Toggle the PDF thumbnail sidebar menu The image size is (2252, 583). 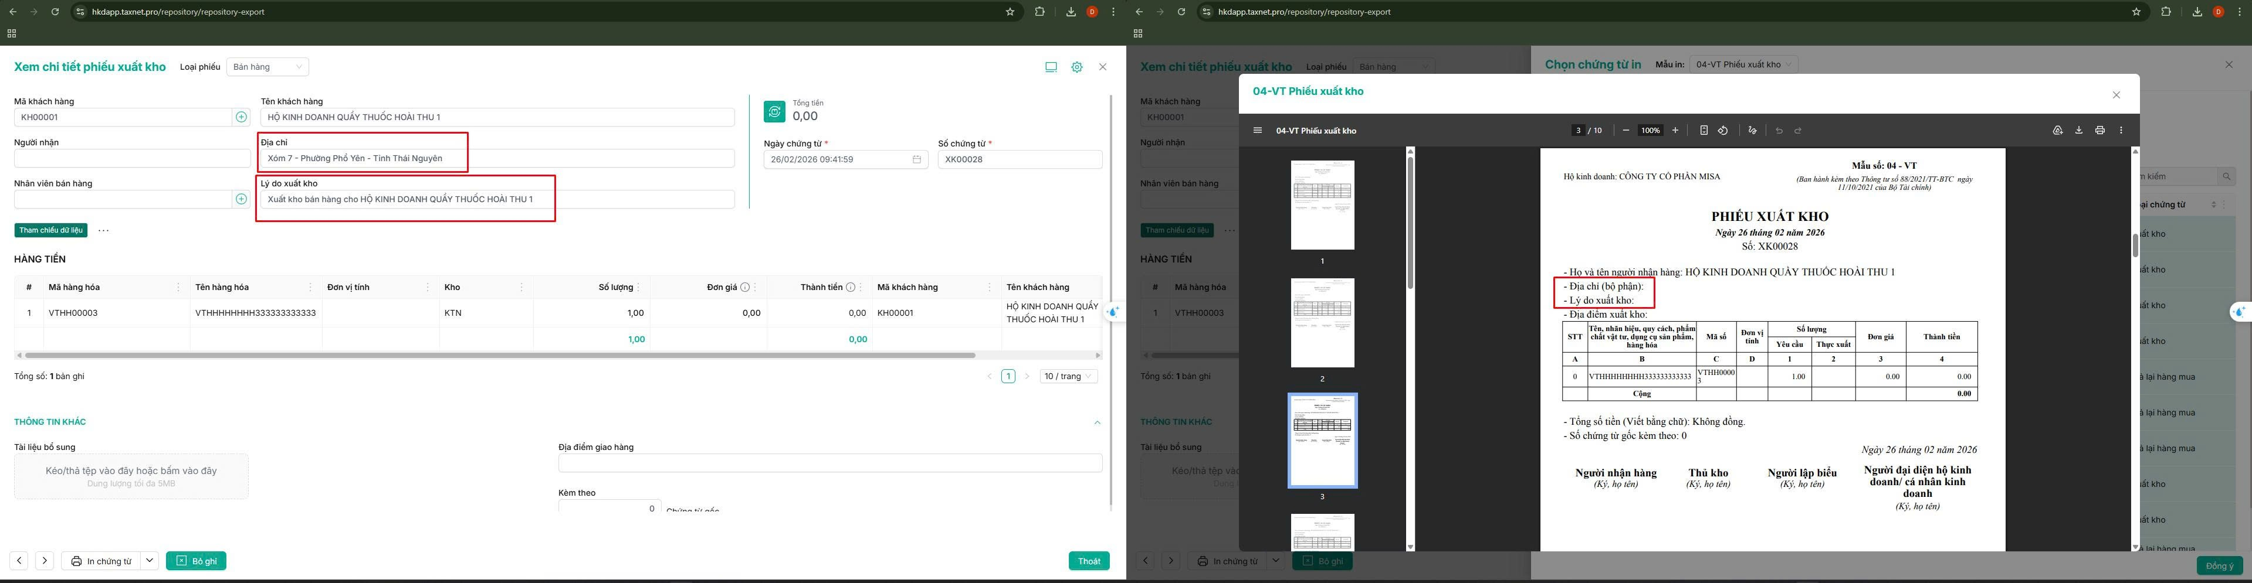[1257, 131]
